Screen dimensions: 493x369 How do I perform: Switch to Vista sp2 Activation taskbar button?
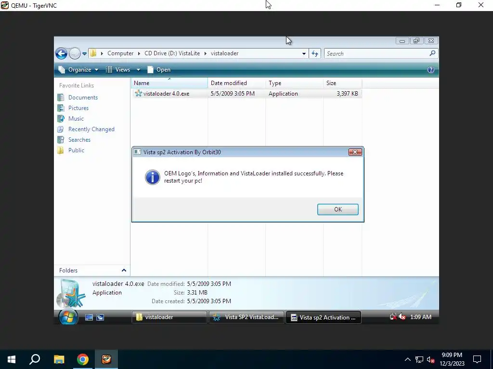point(323,317)
